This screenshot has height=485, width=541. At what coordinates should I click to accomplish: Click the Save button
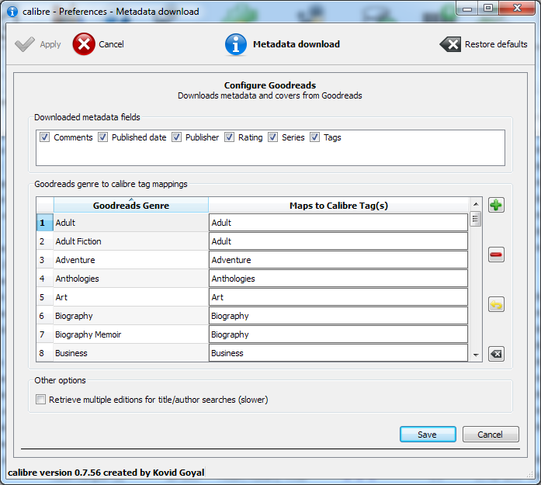tap(428, 435)
